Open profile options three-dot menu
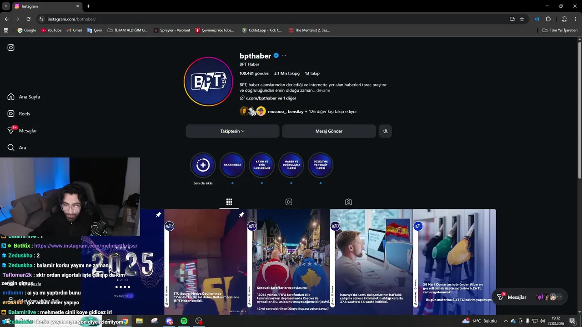Screen dimensions: 582x327 [x=284, y=56]
